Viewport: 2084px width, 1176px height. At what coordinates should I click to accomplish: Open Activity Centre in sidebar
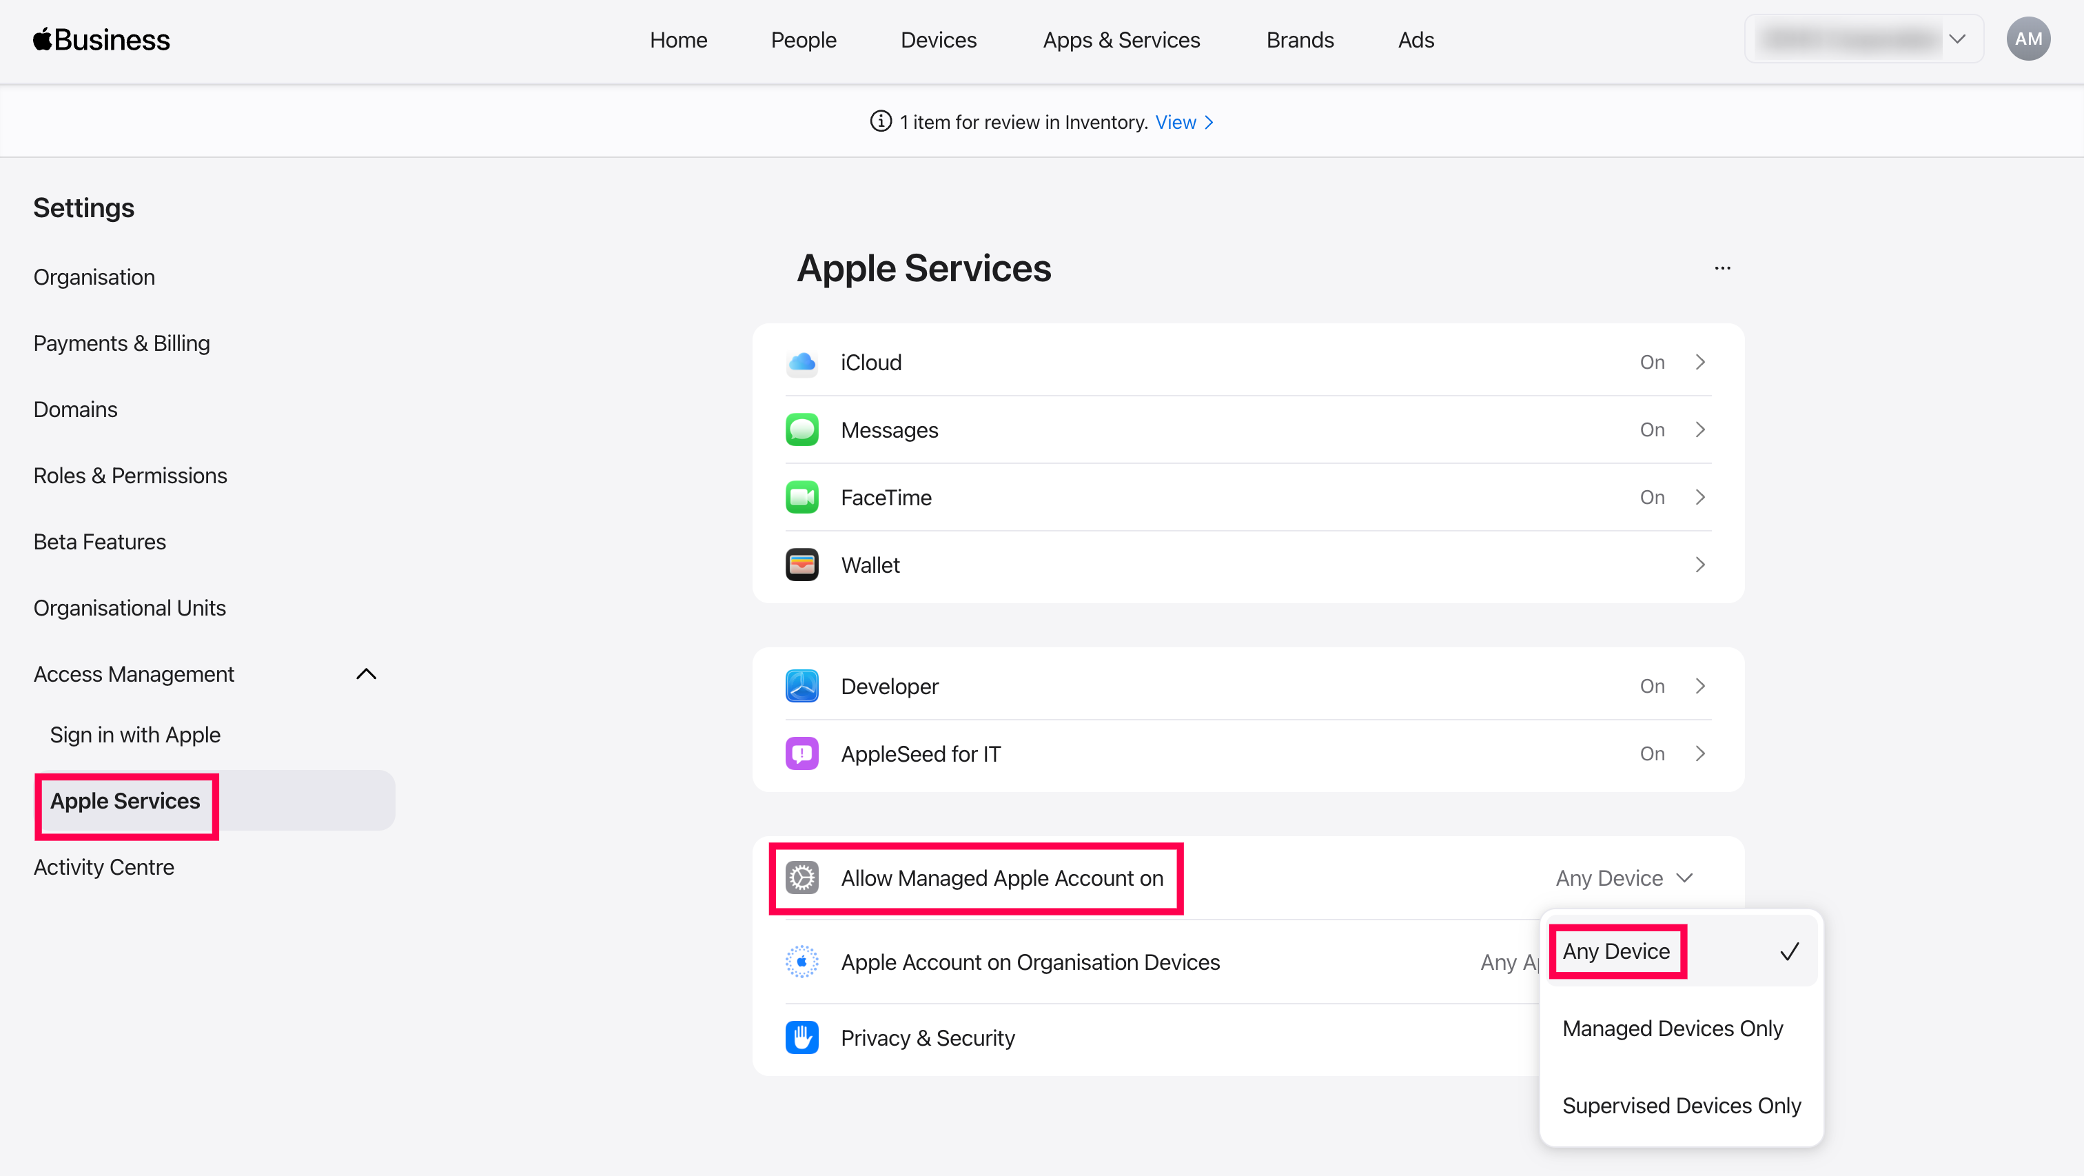[103, 868]
